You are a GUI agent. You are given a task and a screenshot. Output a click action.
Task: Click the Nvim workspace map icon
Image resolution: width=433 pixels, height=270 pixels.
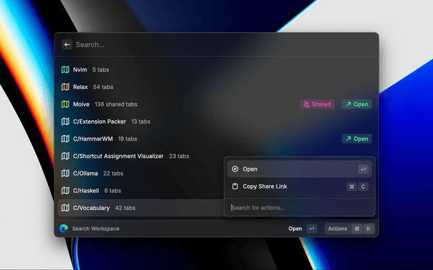tap(66, 70)
